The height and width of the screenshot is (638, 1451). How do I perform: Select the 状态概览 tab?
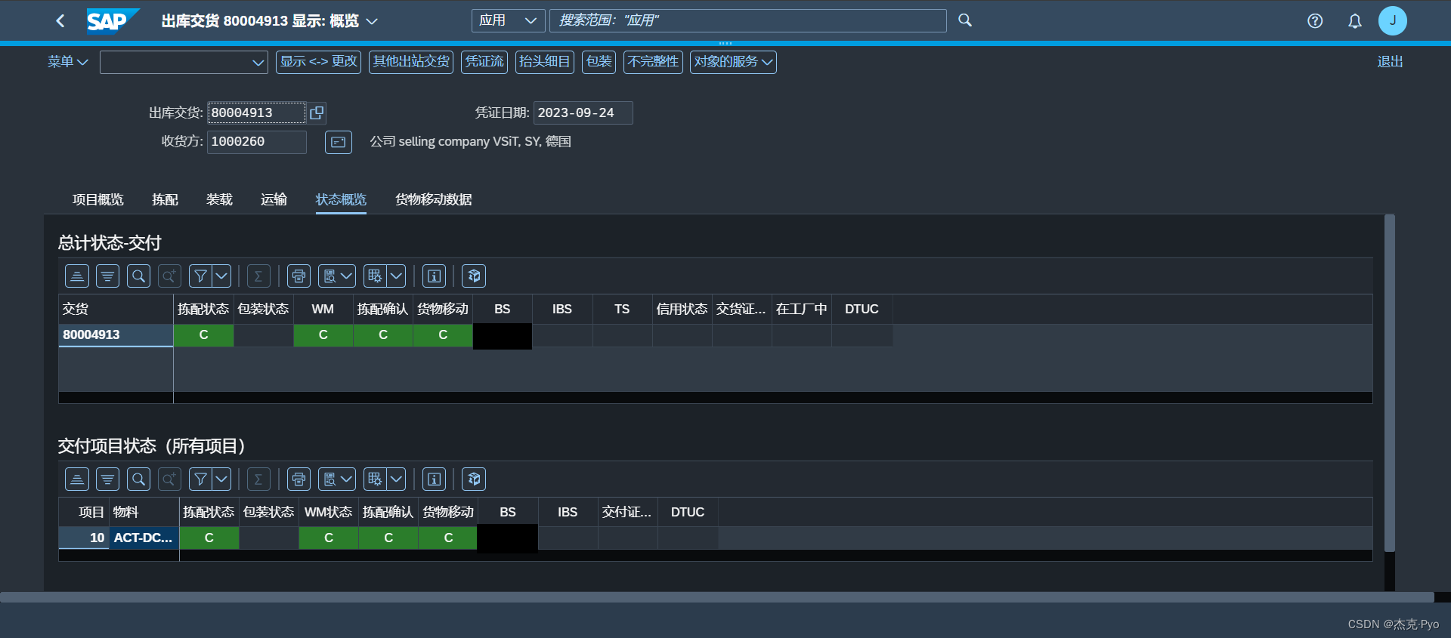pyautogui.click(x=341, y=199)
